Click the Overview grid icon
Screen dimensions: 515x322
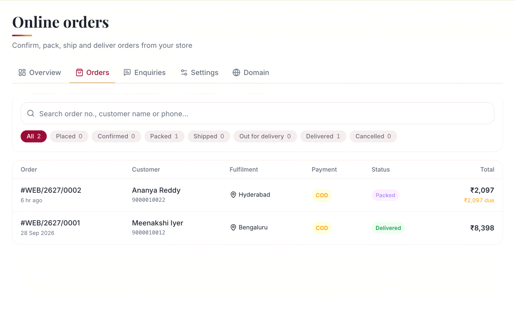(x=22, y=73)
